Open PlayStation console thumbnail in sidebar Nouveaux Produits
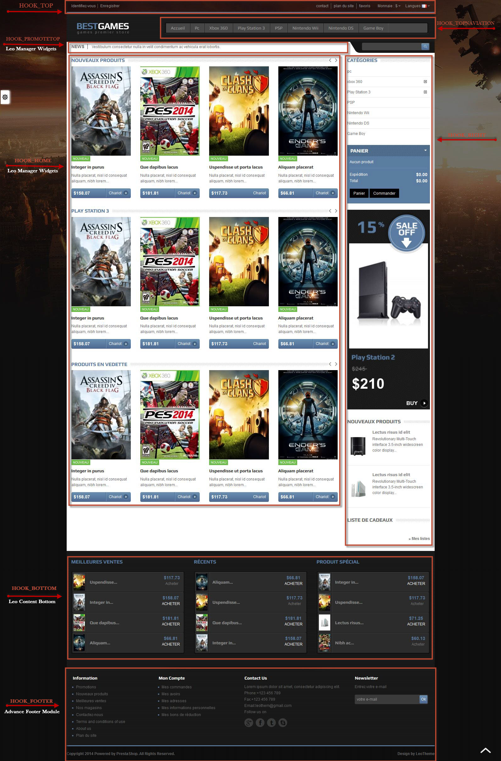Image resolution: width=501 pixels, height=761 pixels. (x=358, y=446)
